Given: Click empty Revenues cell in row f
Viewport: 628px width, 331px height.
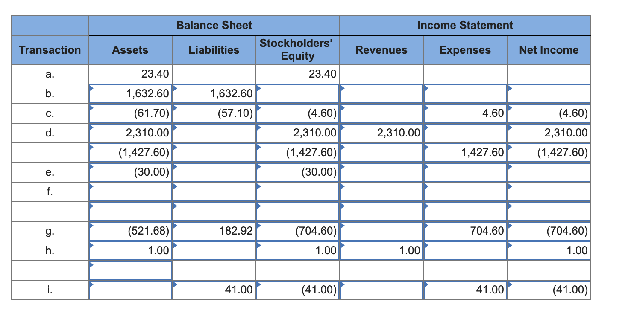Looking at the screenshot, I should pos(381,192).
